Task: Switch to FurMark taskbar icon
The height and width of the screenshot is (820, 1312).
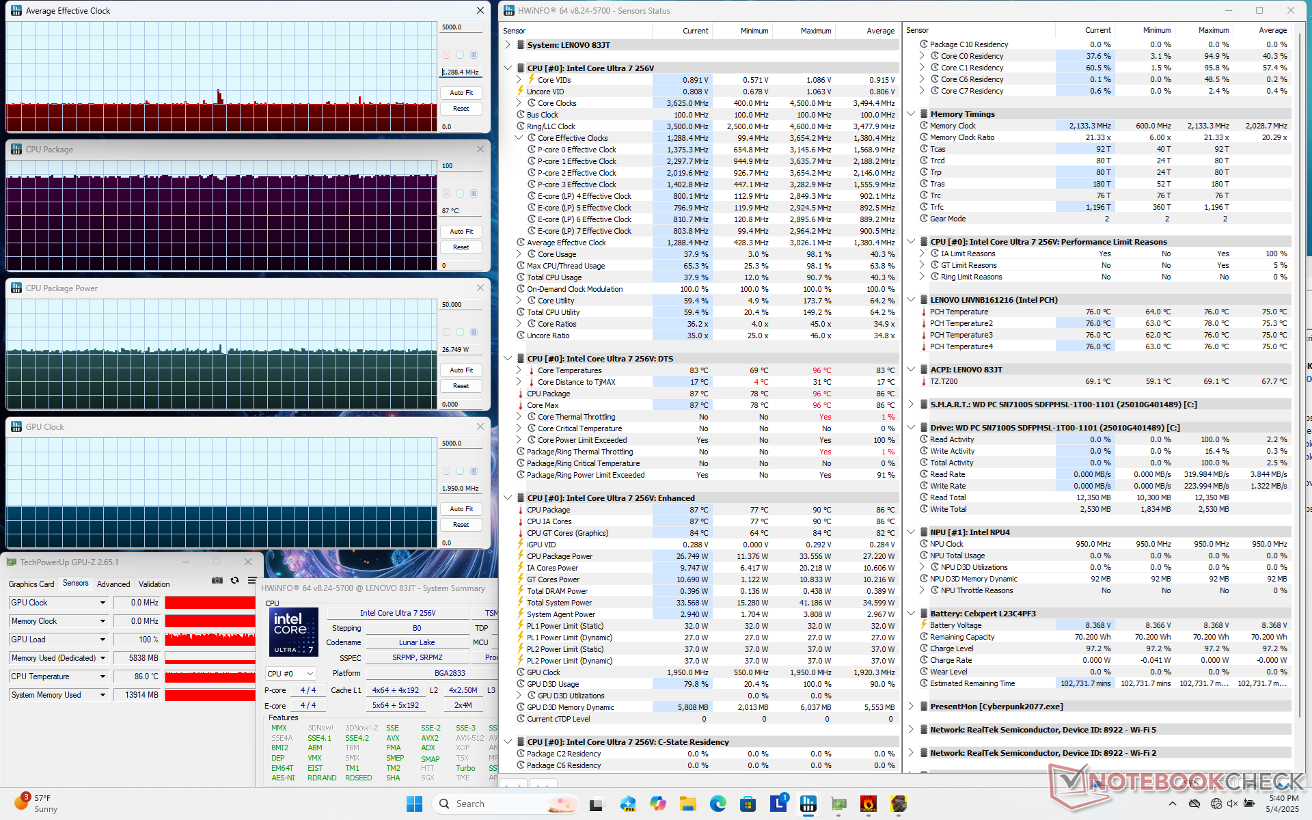Action: [869, 804]
